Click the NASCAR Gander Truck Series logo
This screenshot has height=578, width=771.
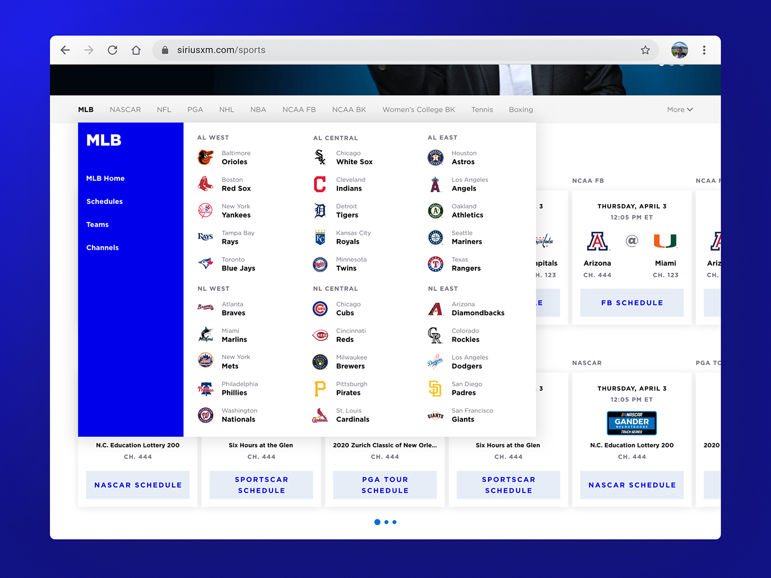(x=632, y=423)
